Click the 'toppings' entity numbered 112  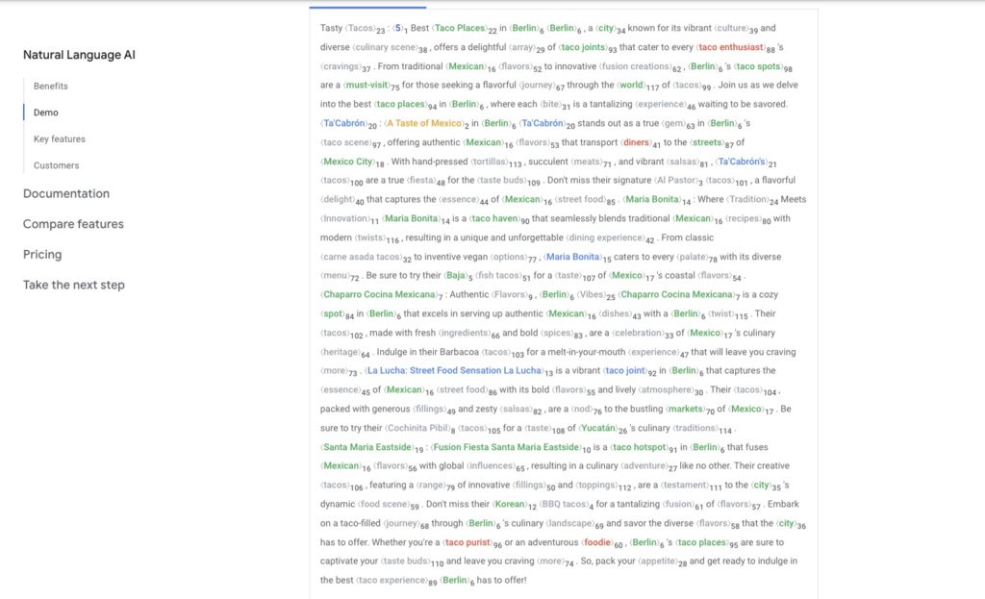pos(596,485)
